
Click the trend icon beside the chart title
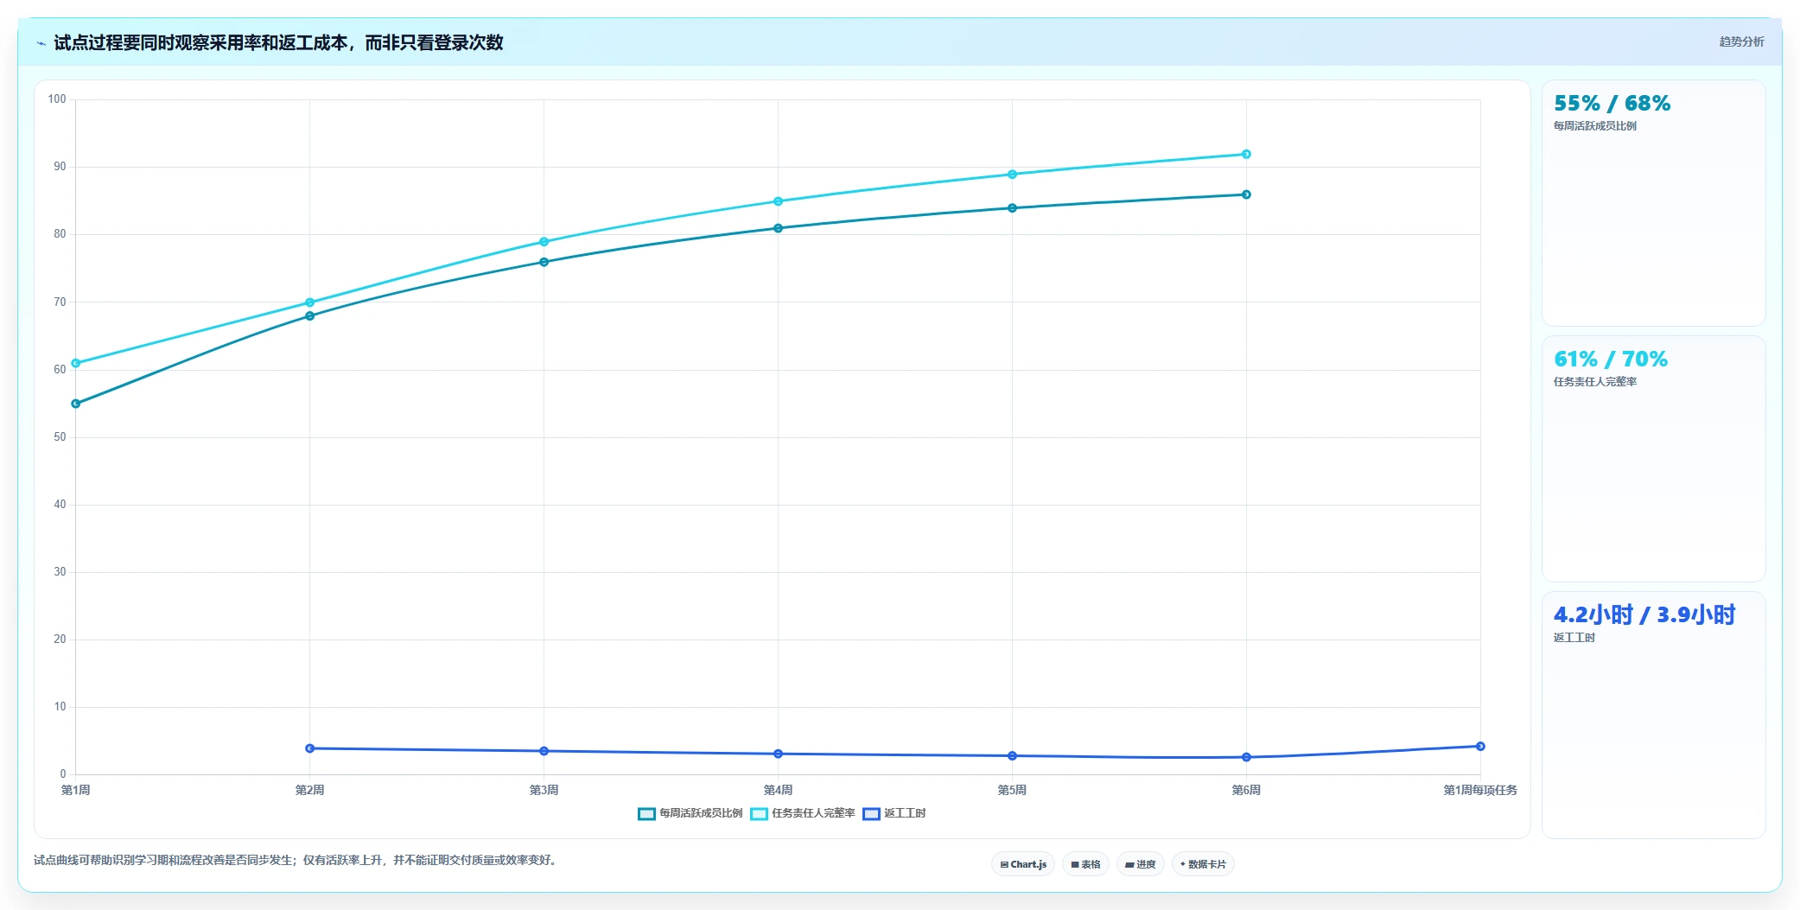(x=41, y=43)
